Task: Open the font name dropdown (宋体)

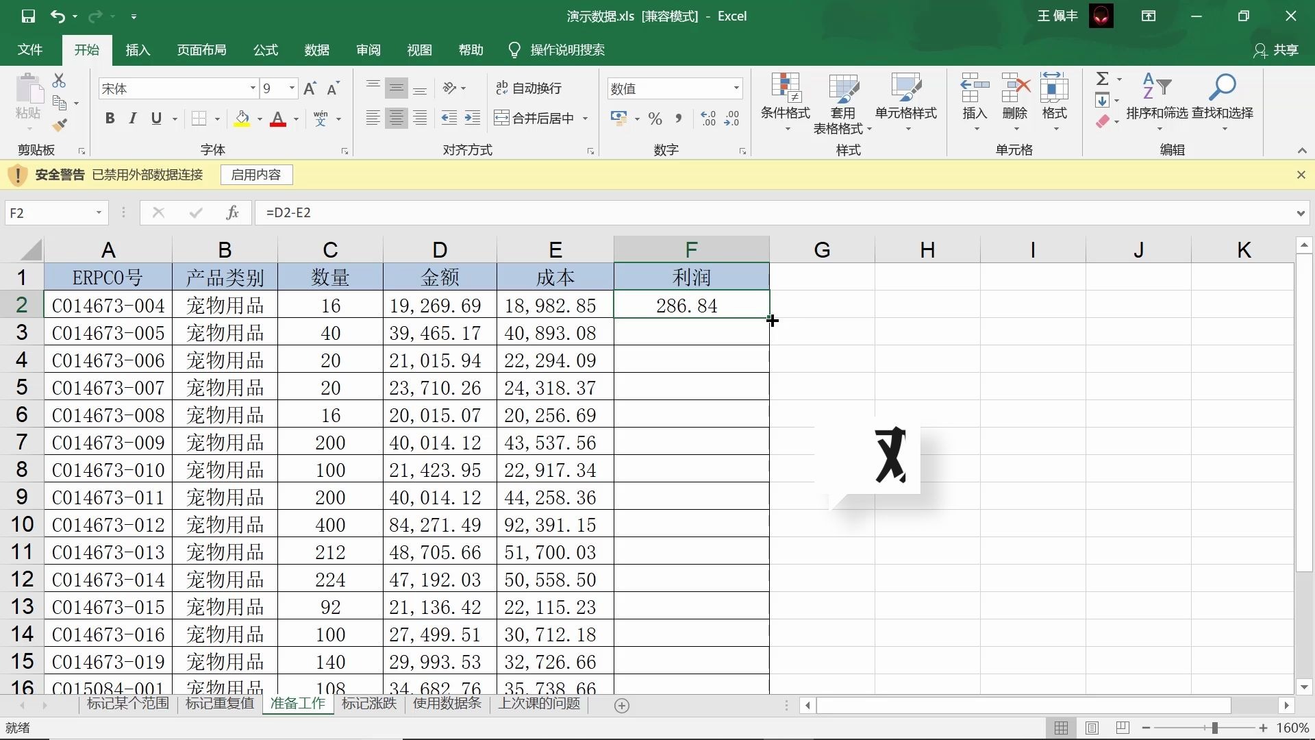Action: click(253, 88)
